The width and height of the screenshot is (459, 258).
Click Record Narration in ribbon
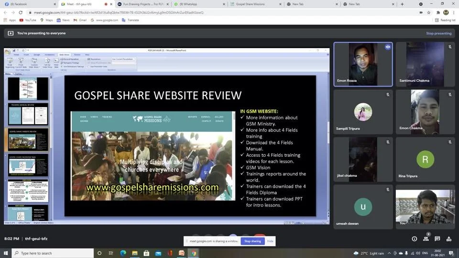point(70,59)
